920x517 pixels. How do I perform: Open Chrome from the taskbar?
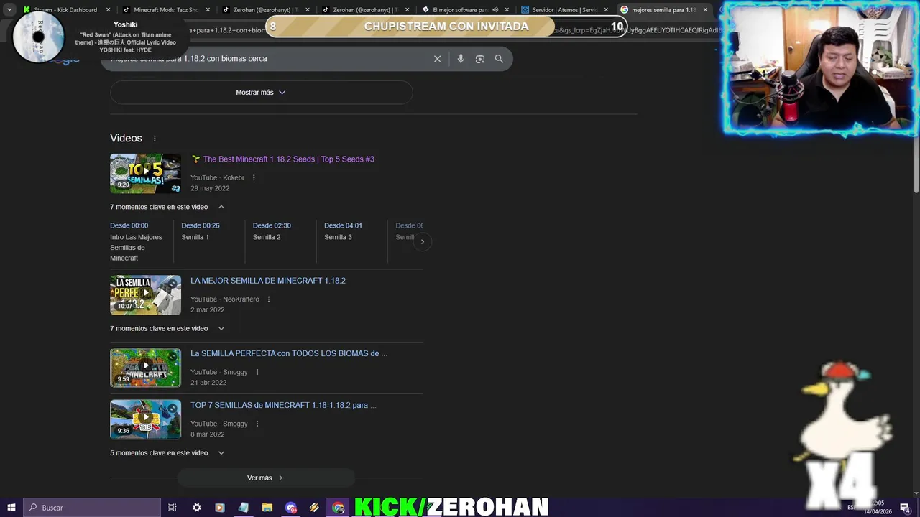[338, 508]
